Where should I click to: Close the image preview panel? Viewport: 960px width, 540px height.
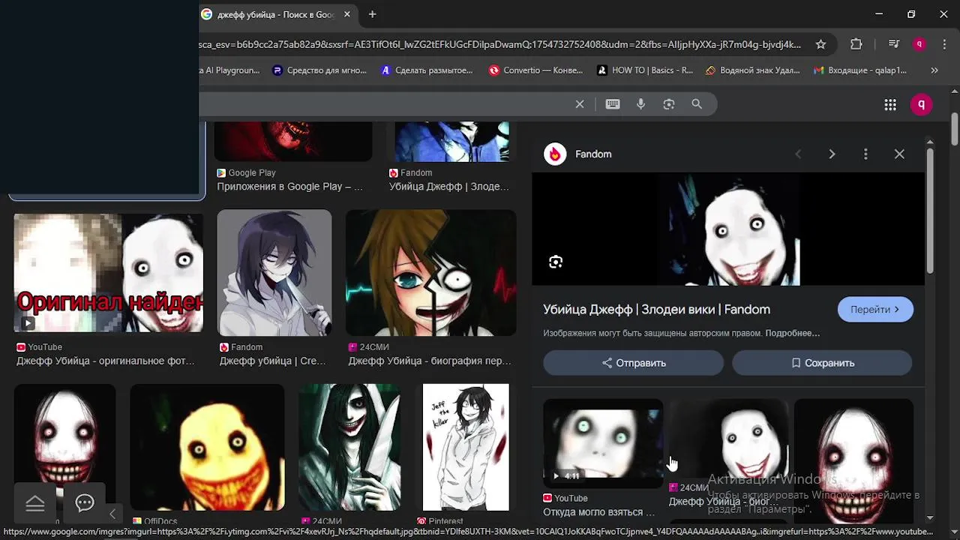pyautogui.click(x=899, y=154)
